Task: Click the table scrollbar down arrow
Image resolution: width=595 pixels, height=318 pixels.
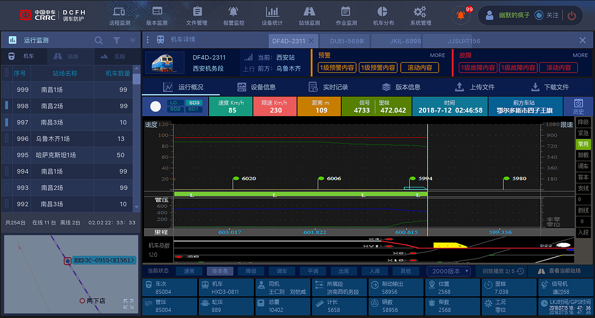Action: [136, 207]
